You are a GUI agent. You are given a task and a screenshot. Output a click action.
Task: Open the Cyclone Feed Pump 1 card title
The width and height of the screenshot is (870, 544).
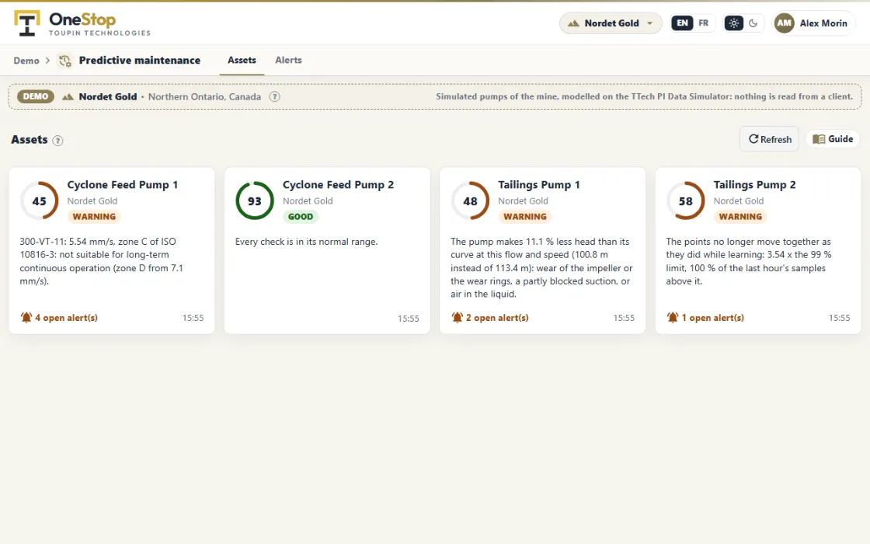(123, 185)
